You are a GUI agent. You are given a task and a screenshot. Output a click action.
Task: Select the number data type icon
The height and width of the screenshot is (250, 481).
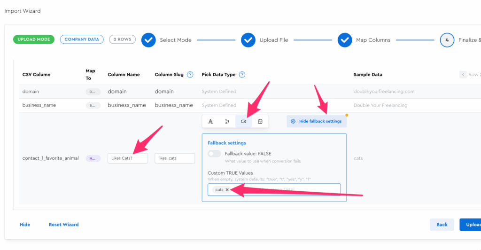coord(227,121)
